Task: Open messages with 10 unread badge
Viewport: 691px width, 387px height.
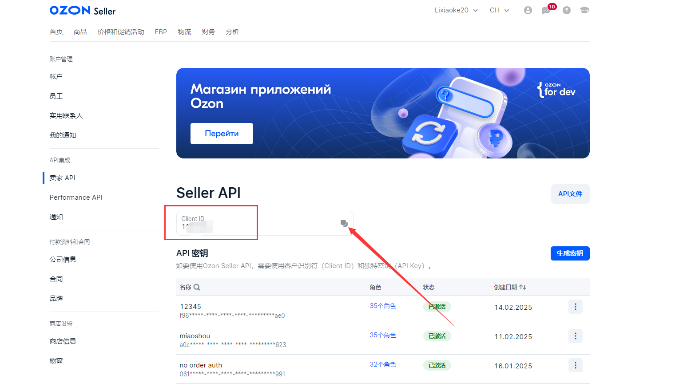Action: [546, 11]
